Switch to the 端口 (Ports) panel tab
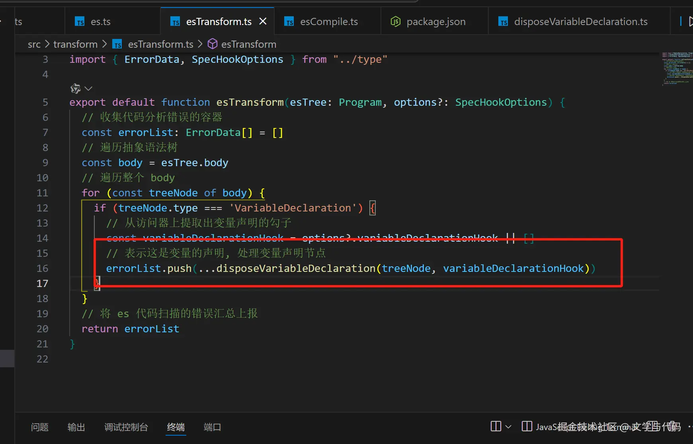 click(212, 427)
